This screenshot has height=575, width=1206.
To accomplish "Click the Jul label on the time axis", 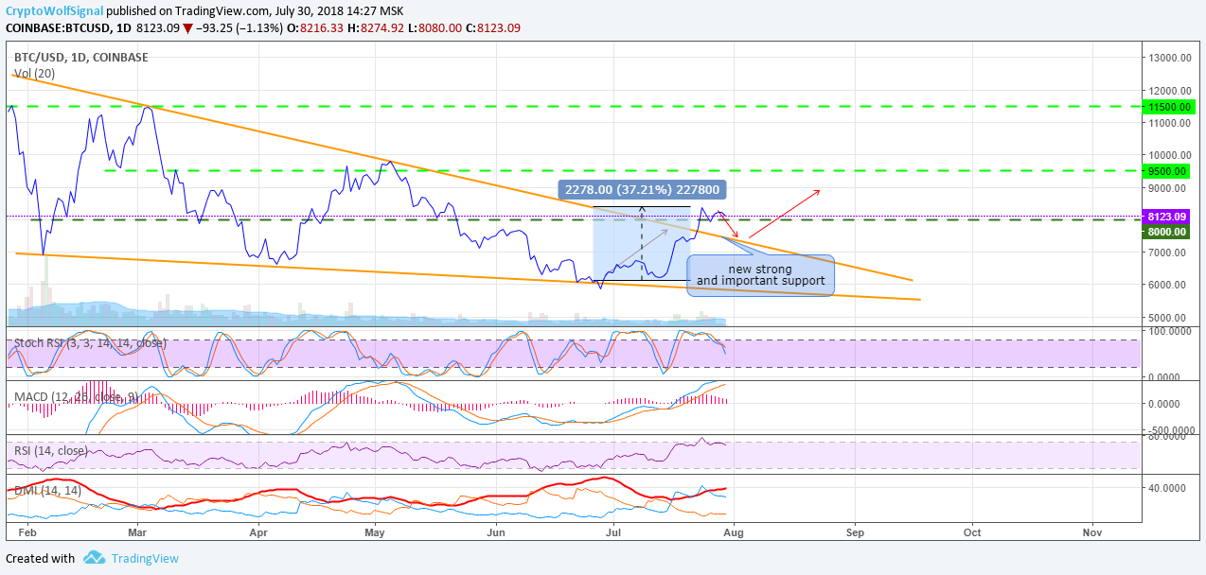I will click(x=612, y=532).
